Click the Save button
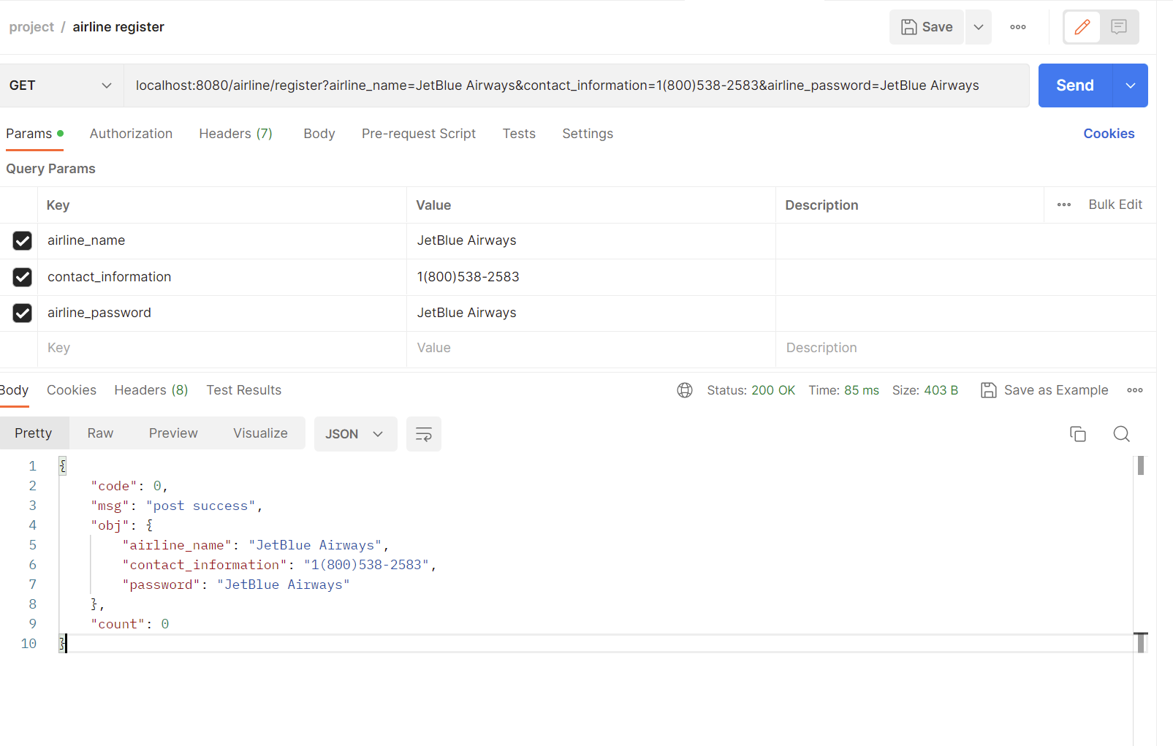The width and height of the screenshot is (1173, 746). coord(926,27)
